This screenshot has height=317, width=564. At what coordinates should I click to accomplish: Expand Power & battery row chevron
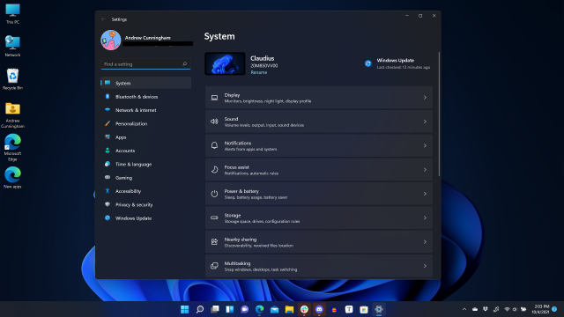pos(425,194)
